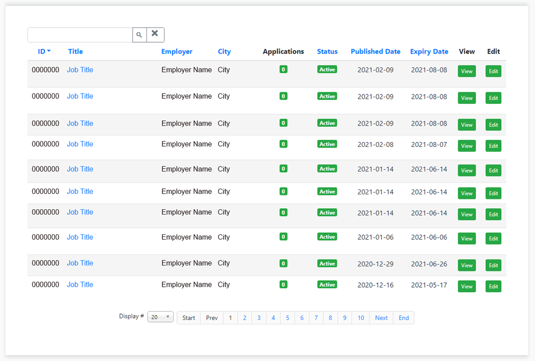This screenshot has width=535, height=361.
Task: Click the magnifying glass search icon
Action: tap(139, 34)
